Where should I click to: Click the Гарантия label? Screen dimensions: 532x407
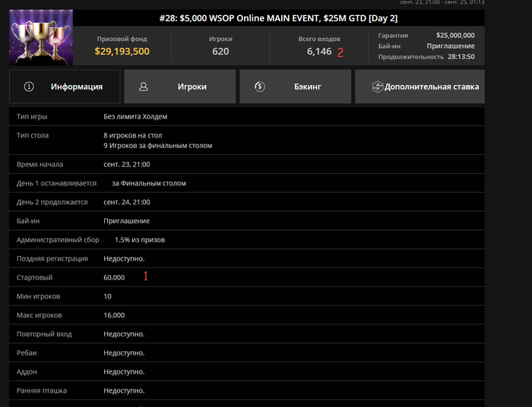[393, 35]
